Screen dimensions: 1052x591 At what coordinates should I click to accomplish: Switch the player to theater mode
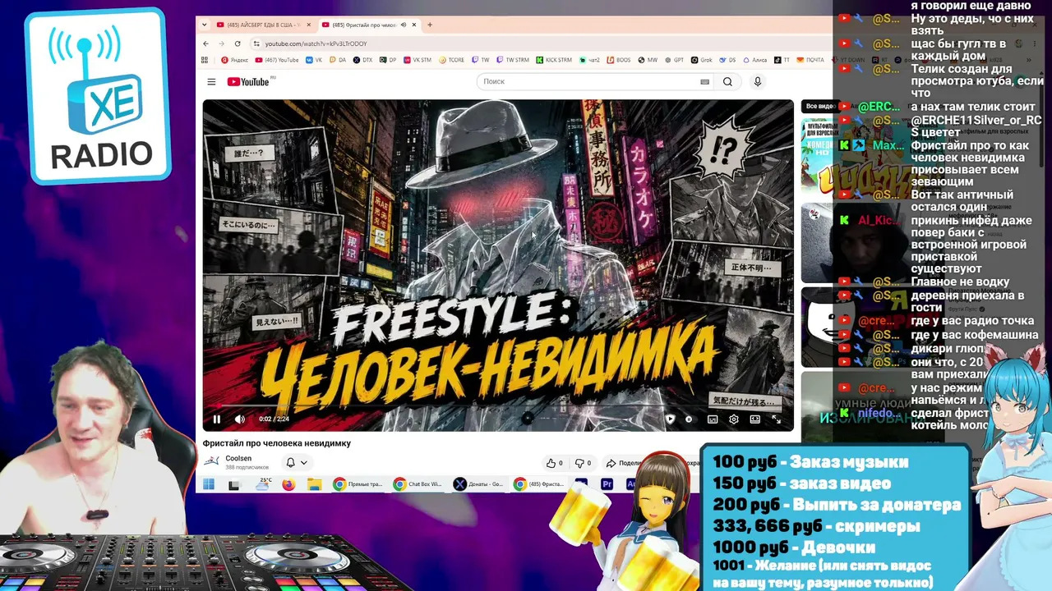pos(754,419)
